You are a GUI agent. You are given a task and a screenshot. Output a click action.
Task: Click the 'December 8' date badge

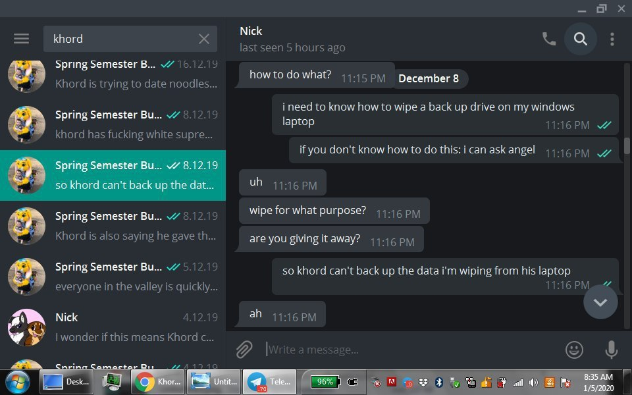(429, 78)
